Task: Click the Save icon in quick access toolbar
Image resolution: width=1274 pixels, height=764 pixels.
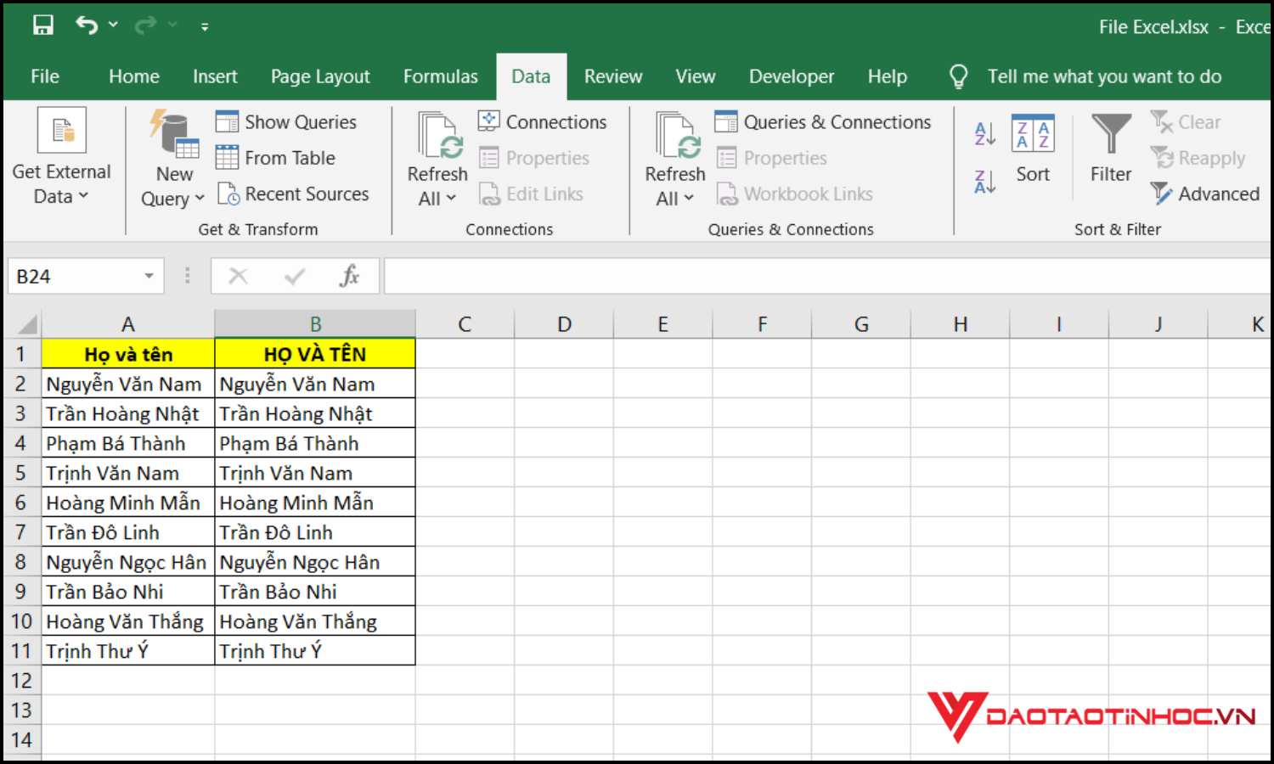Action: tap(42, 25)
